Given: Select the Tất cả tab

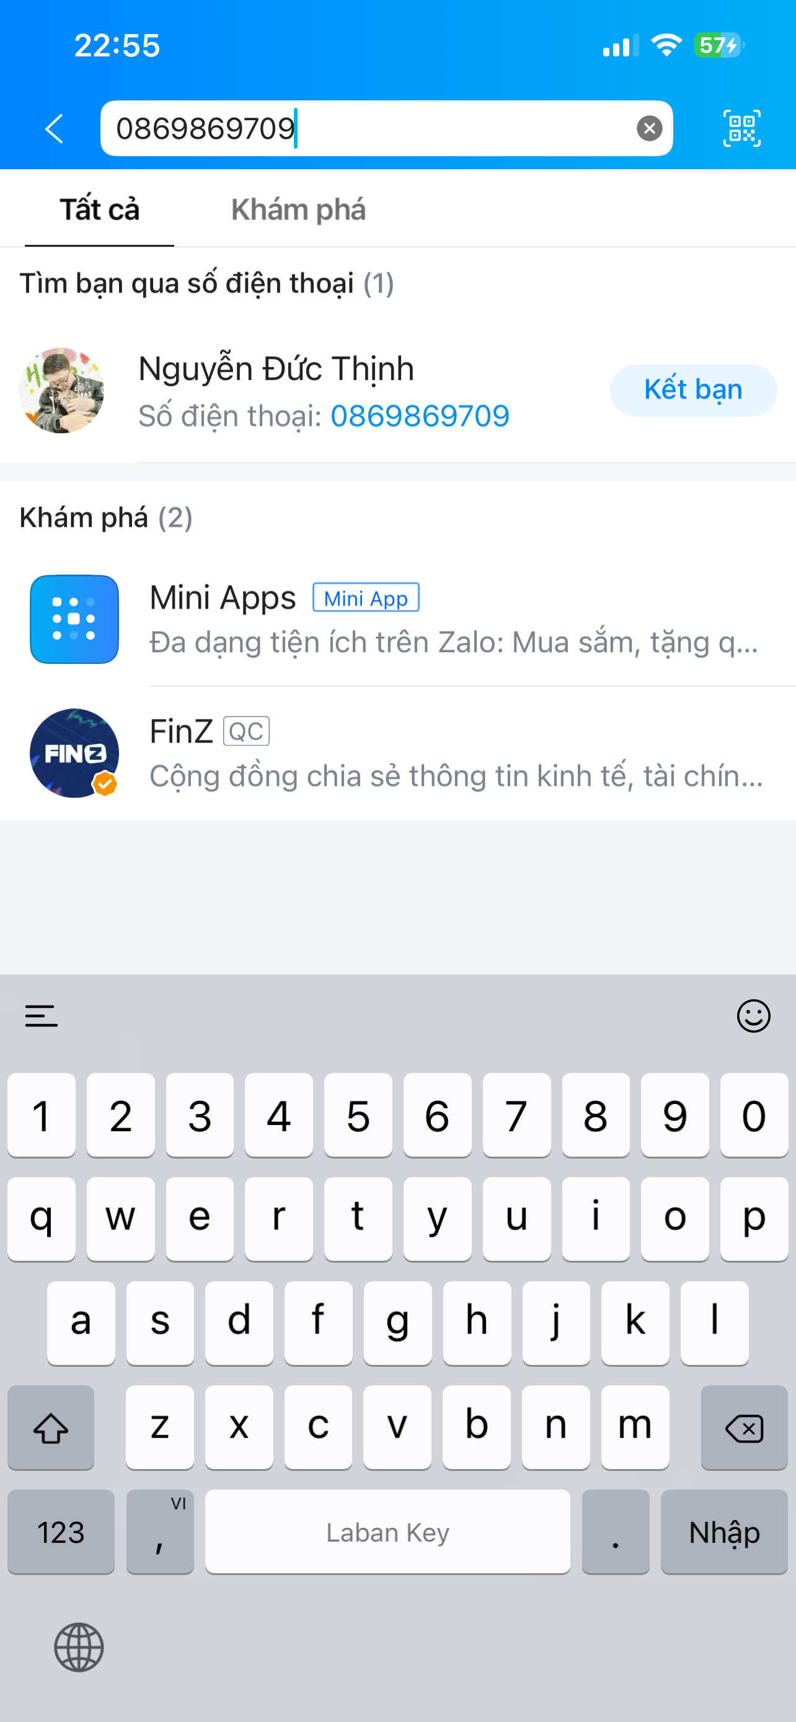Looking at the screenshot, I should coord(100,210).
